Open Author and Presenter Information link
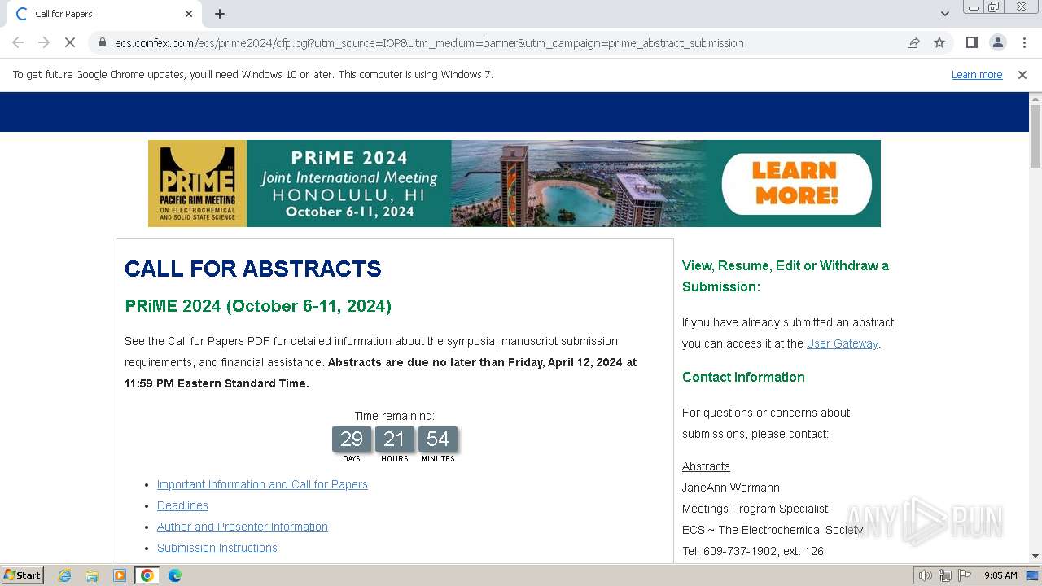The height and width of the screenshot is (586, 1042). (243, 527)
